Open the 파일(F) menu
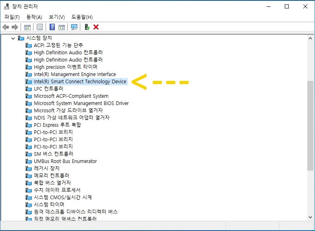 click(12, 17)
